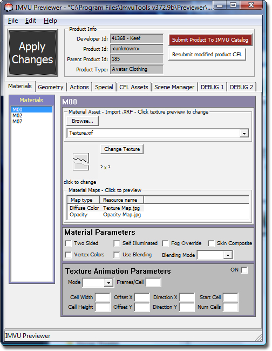This screenshot has width=272, height=351.
Task: Click the Cell Height input field
Action: (x=103, y=307)
